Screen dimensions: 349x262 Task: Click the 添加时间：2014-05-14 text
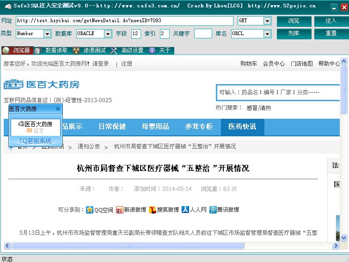pos(163,189)
